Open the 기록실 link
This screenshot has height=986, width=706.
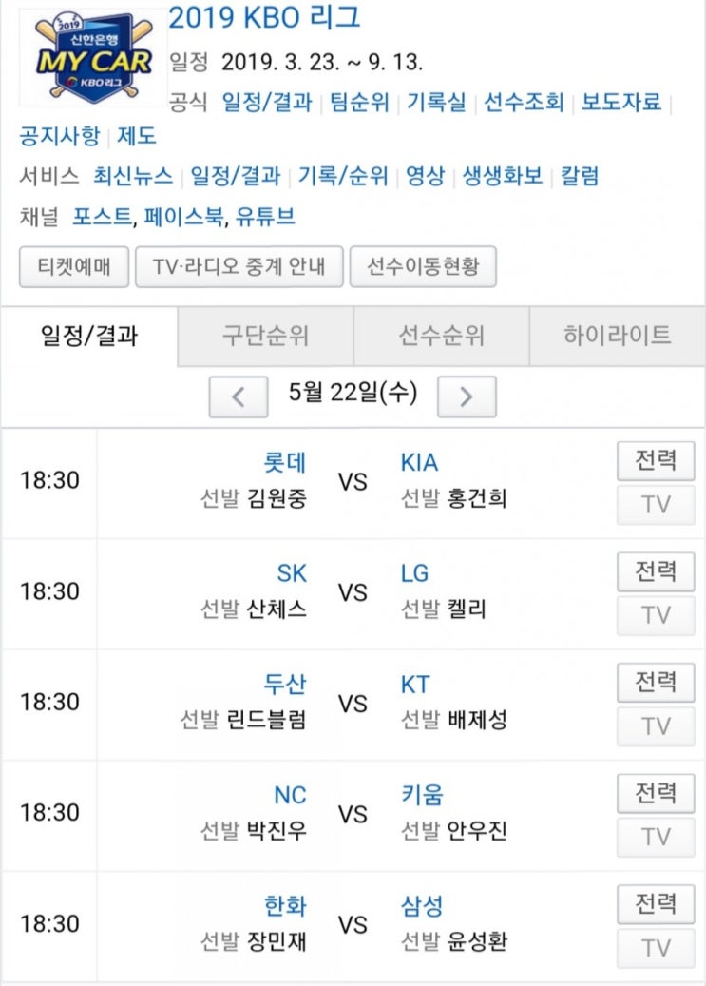[436, 102]
